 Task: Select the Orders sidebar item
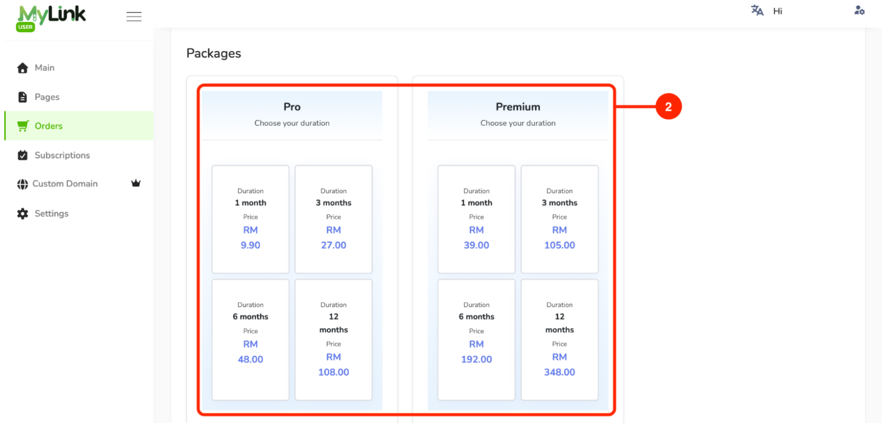click(x=79, y=126)
